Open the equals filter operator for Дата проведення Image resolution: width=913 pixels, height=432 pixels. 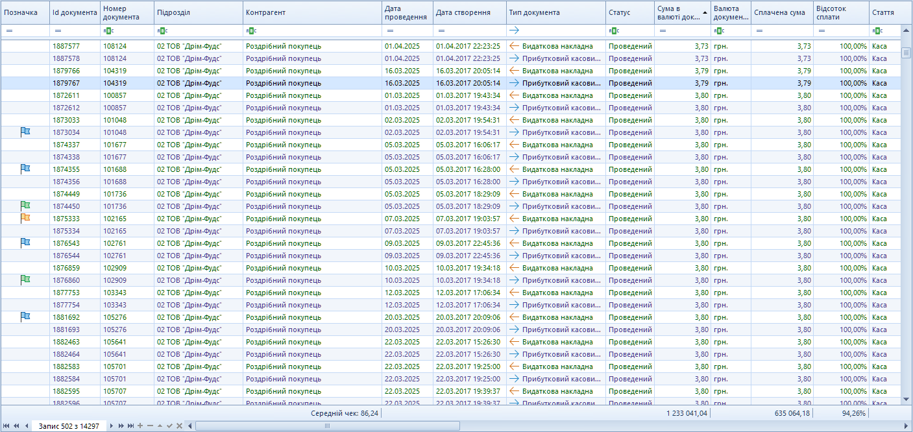[x=389, y=30]
